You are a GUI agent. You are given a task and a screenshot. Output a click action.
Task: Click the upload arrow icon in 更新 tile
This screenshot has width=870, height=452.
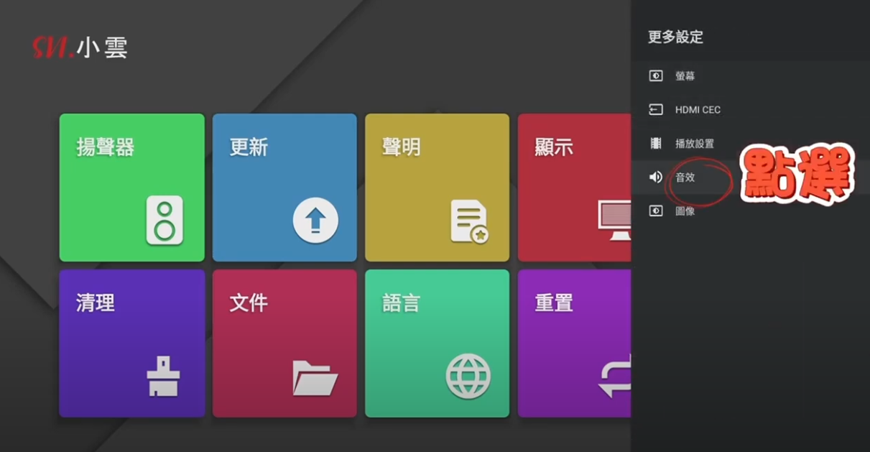[315, 220]
